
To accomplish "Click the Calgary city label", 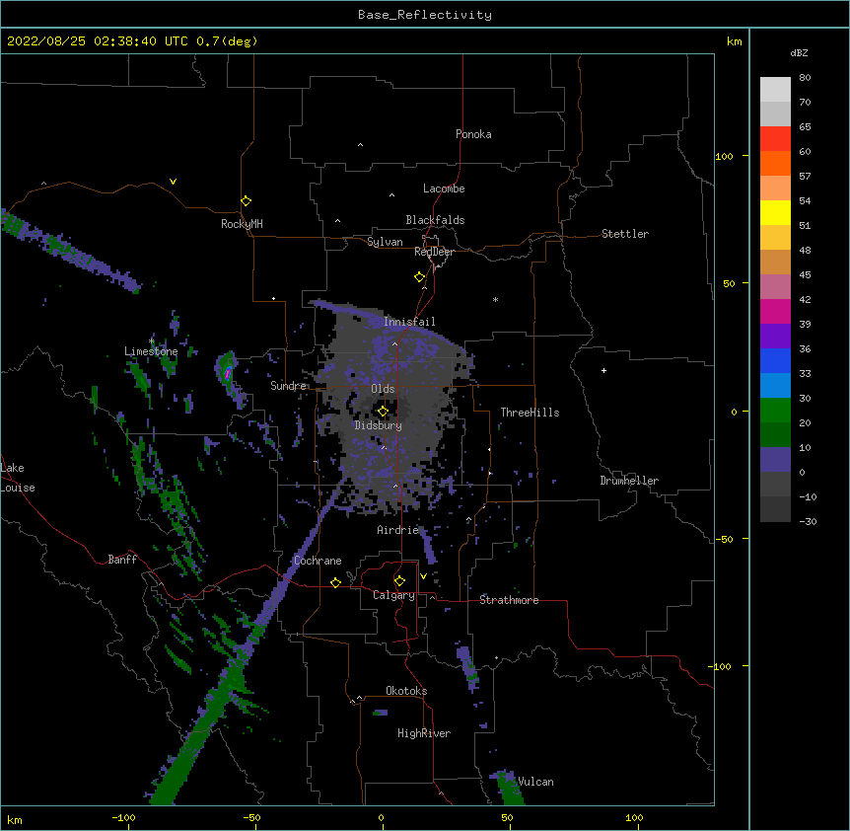I will click(x=393, y=595).
